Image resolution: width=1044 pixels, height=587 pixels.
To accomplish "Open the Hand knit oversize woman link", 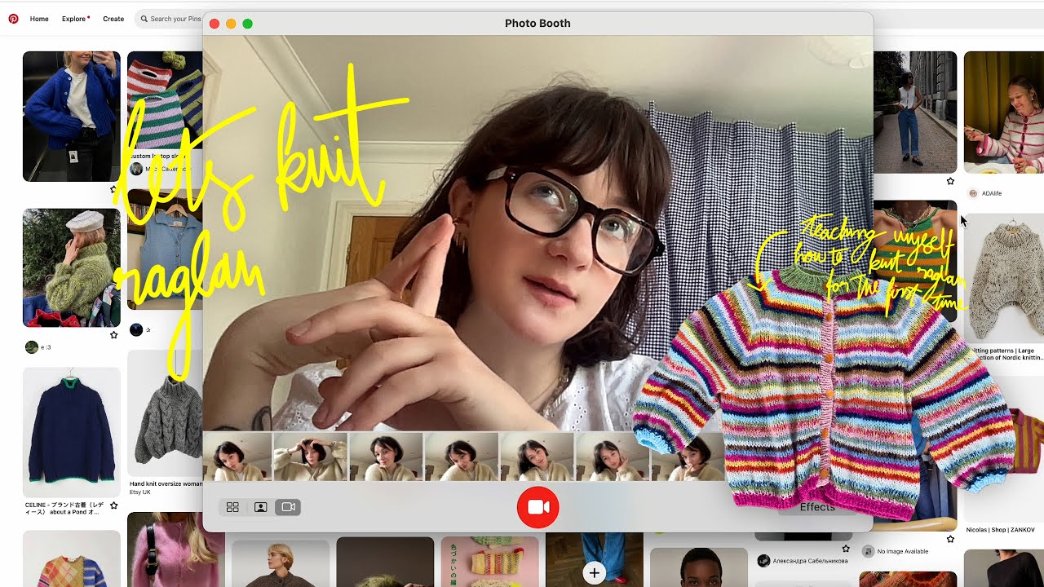I will pyautogui.click(x=166, y=483).
